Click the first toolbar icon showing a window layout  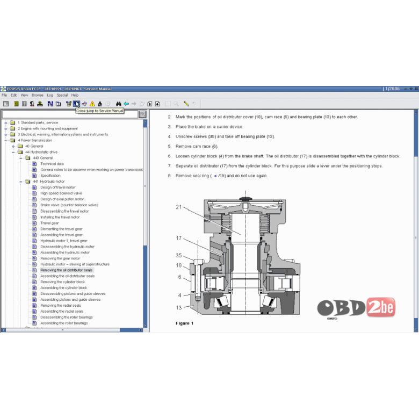[x=6, y=104]
